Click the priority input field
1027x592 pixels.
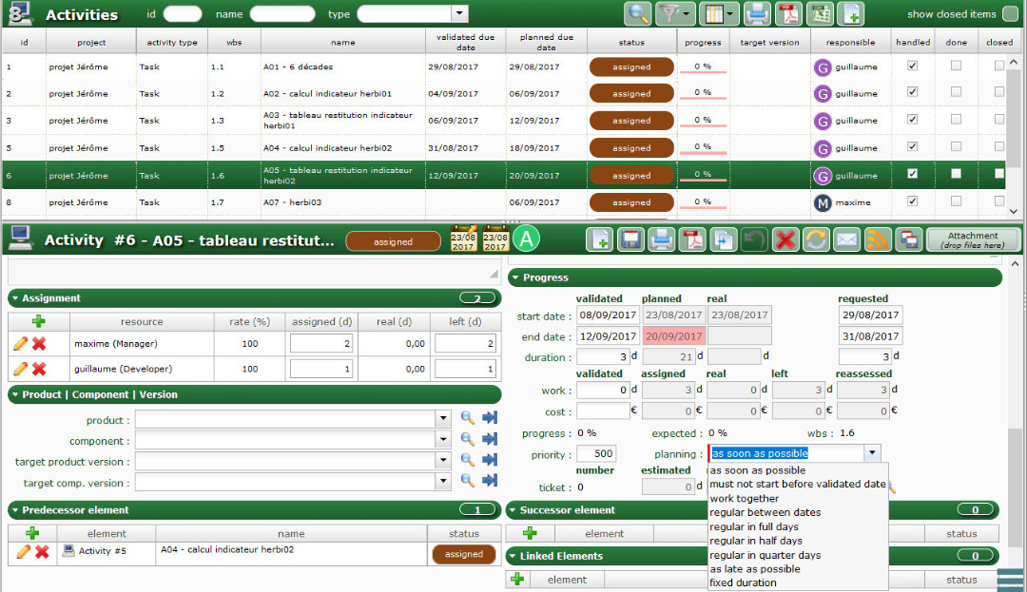coord(595,454)
